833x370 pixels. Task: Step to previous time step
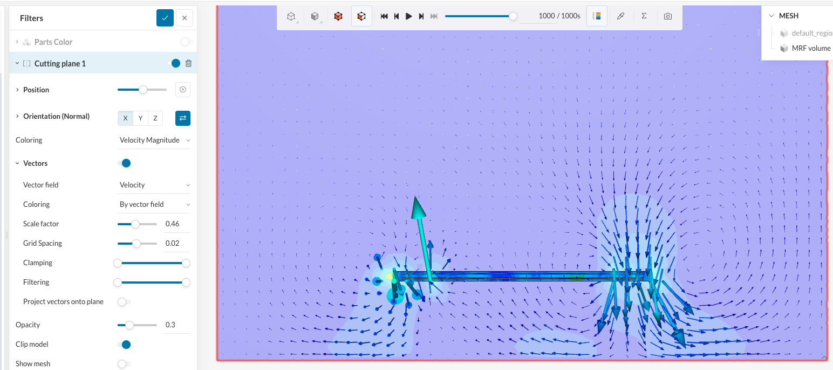click(397, 16)
